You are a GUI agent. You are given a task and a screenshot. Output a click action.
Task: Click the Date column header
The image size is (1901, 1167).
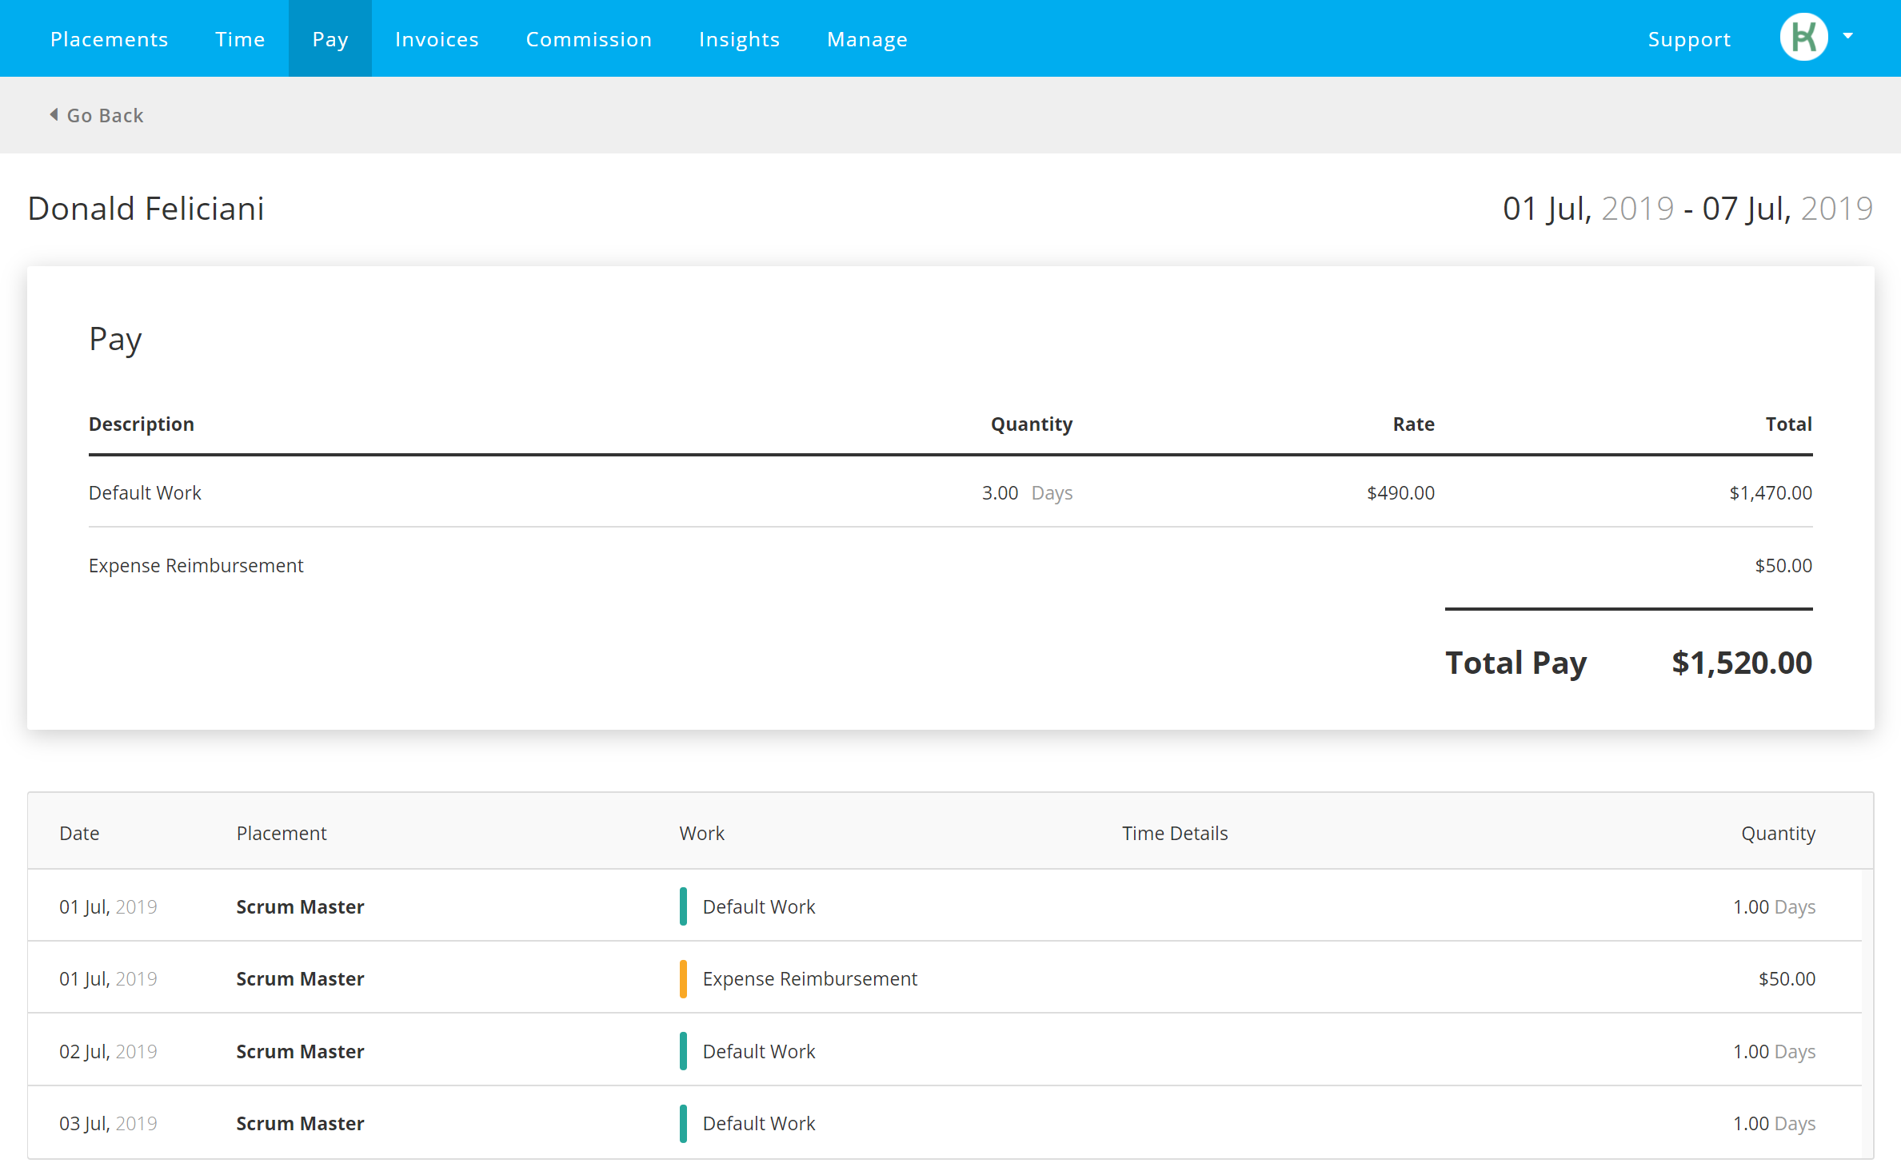pyautogui.click(x=79, y=834)
